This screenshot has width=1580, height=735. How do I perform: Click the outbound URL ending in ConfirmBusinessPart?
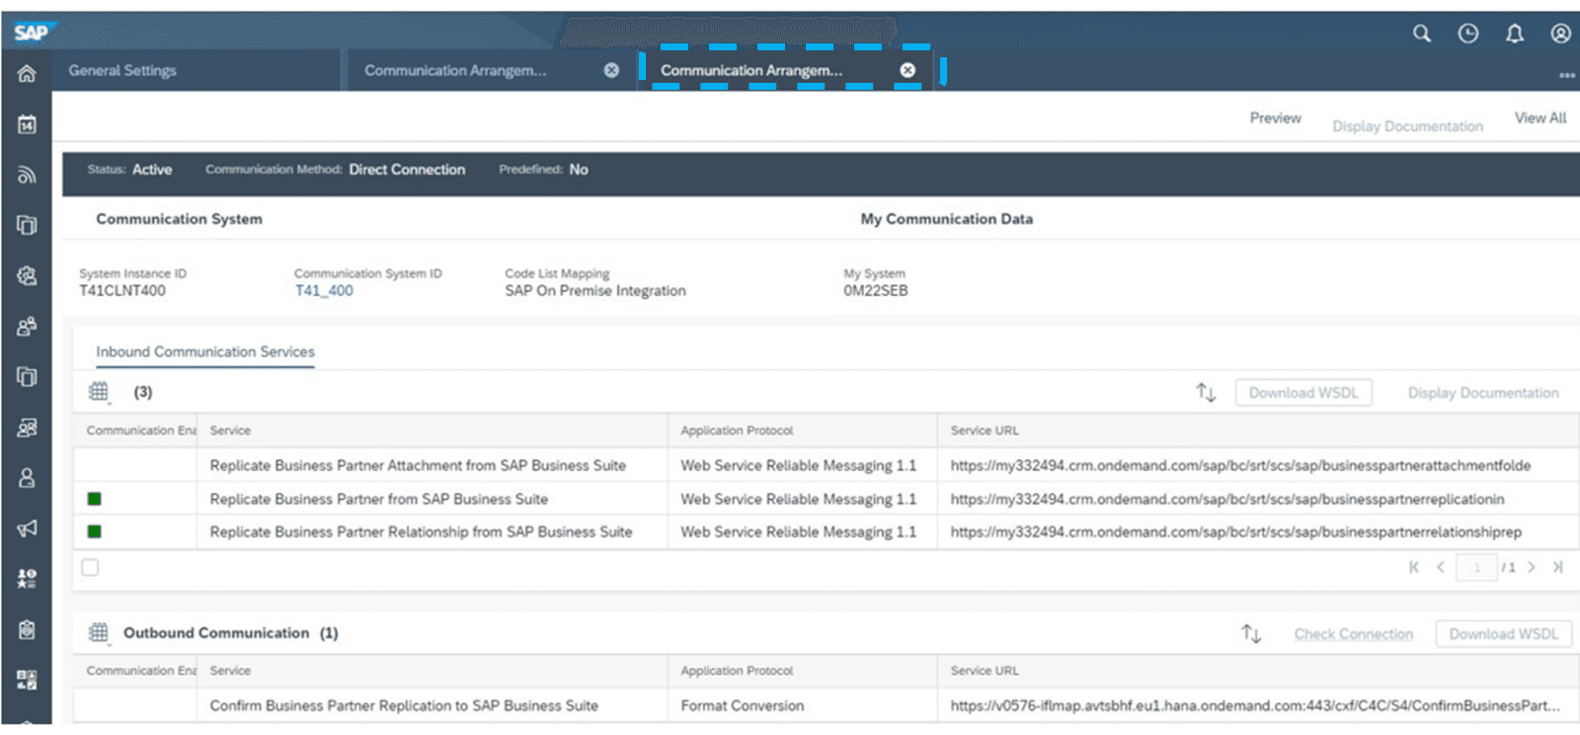1255,706
